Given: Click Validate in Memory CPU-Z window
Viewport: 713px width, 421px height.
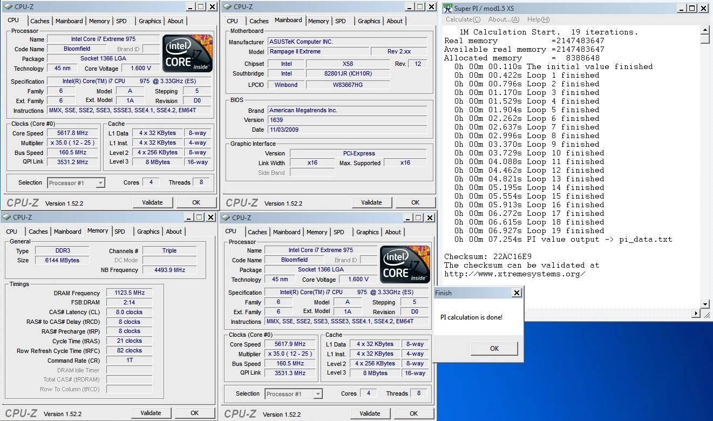Looking at the screenshot, I should 151,413.
